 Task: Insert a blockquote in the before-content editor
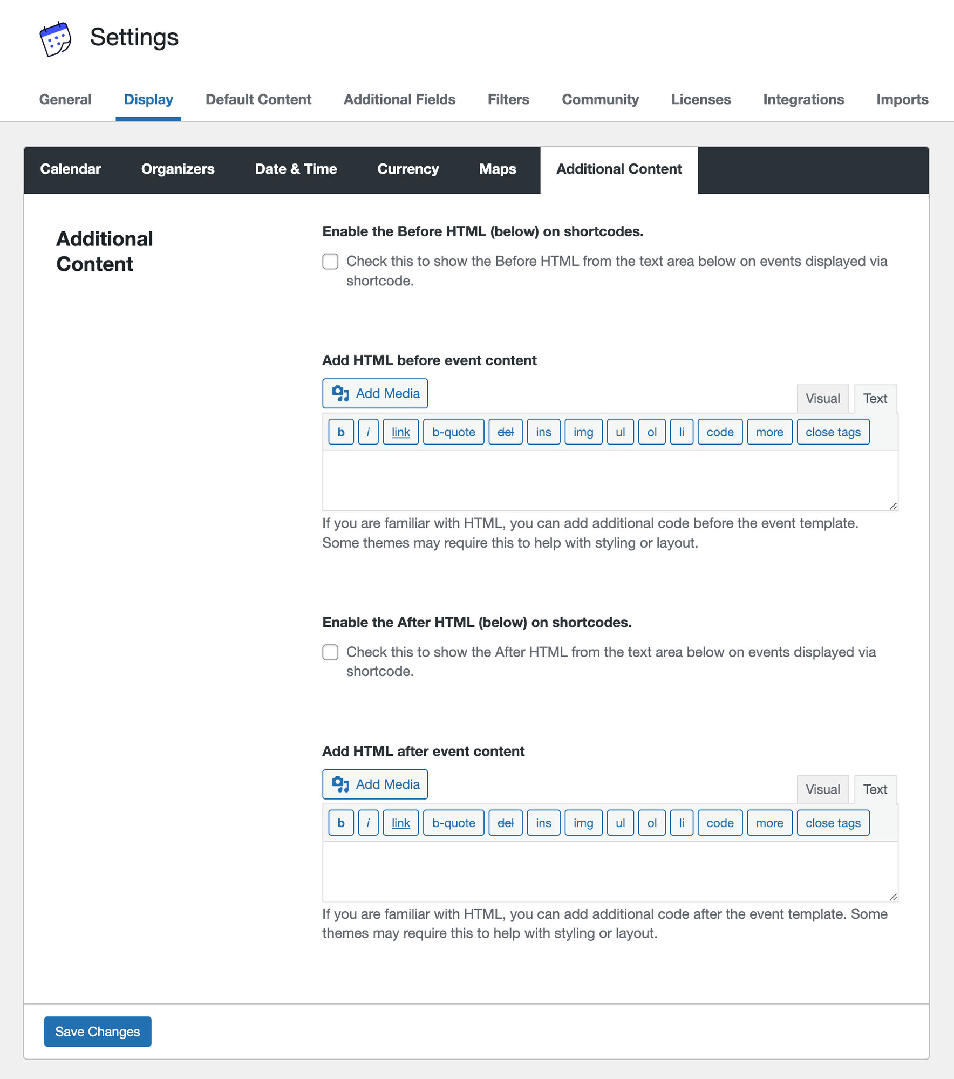453,432
